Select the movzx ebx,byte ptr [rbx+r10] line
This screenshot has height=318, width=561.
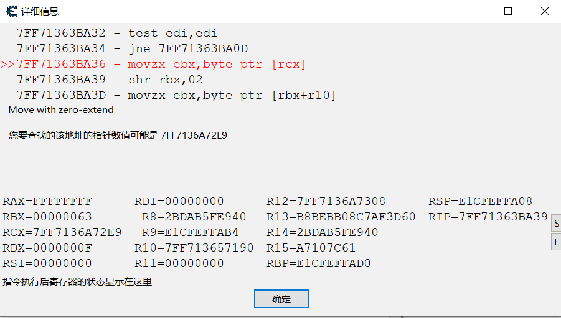pyautogui.click(x=176, y=95)
